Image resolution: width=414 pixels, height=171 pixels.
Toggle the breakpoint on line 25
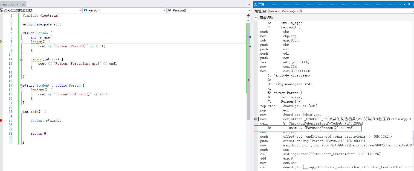[1, 120]
